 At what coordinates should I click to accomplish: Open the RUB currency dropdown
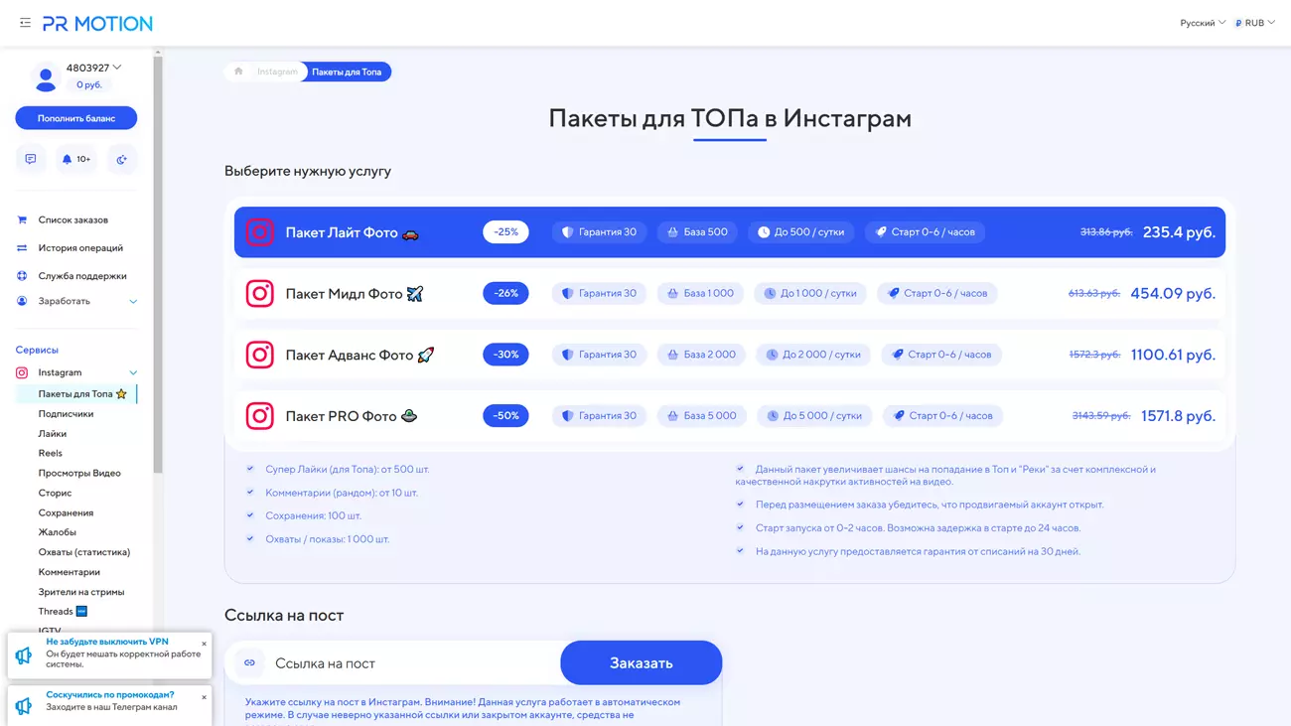[x=1254, y=23]
